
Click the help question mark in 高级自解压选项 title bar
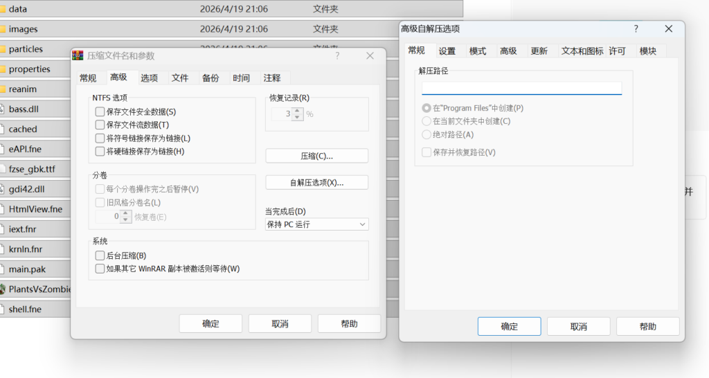click(636, 29)
